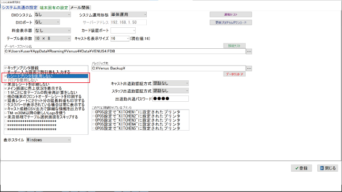Image resolution: width=342 pixels, height=192 pixels.
Task: Toggle タスクバーが表示されている場合は常に表示する checkbox
Action: click(6, 105)
